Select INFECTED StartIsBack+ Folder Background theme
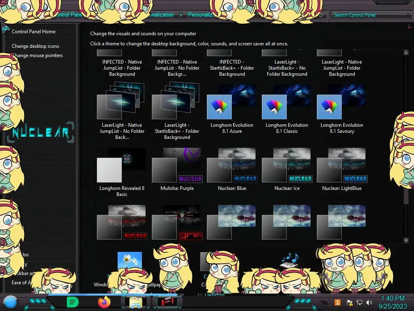 click(x=232, y=64)
